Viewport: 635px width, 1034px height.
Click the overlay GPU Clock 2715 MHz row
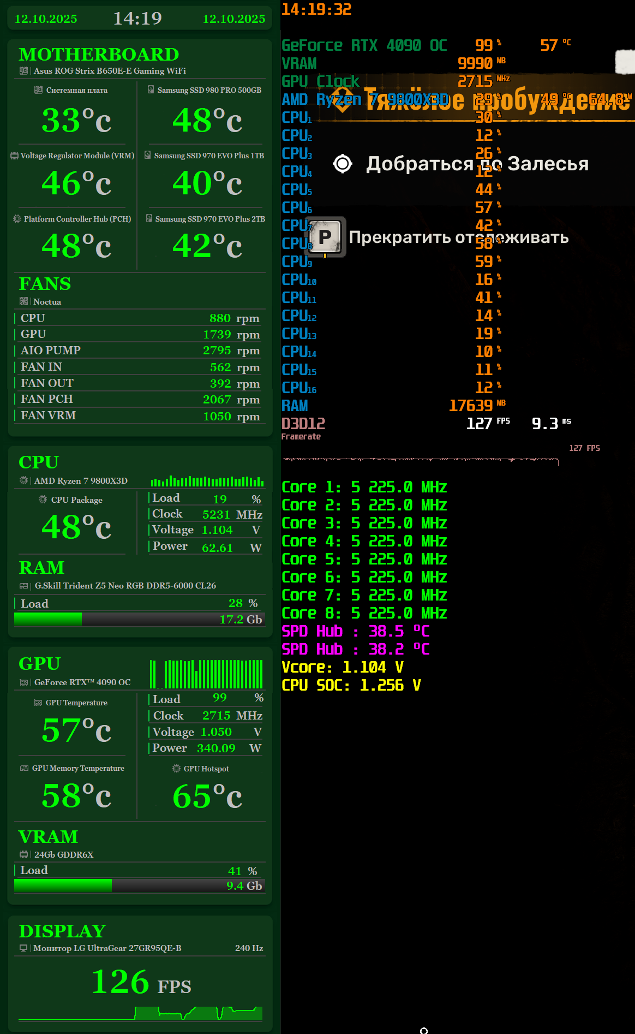[x=396, y=81]
